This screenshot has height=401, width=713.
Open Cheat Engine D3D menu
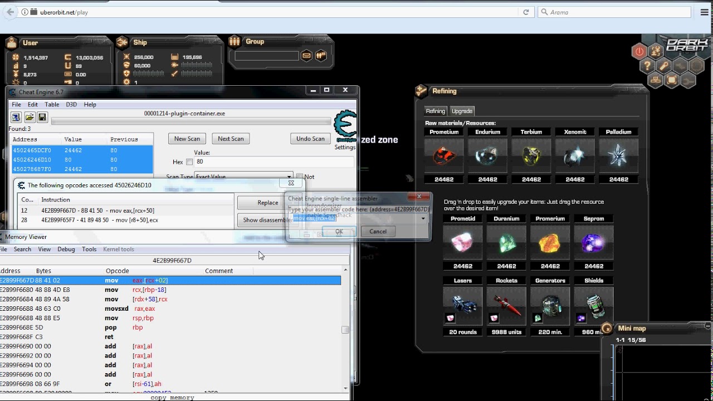click(x=71, y=104)
